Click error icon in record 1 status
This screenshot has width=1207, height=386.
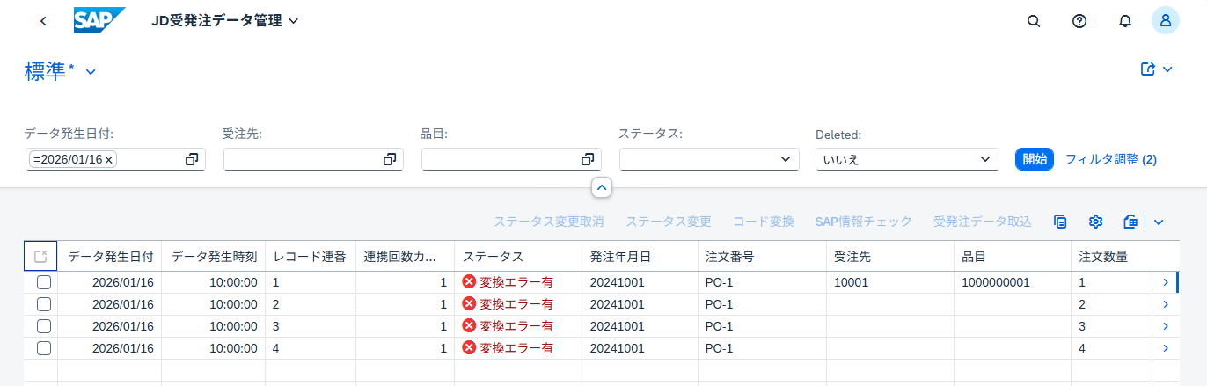[x=469, y=282]
